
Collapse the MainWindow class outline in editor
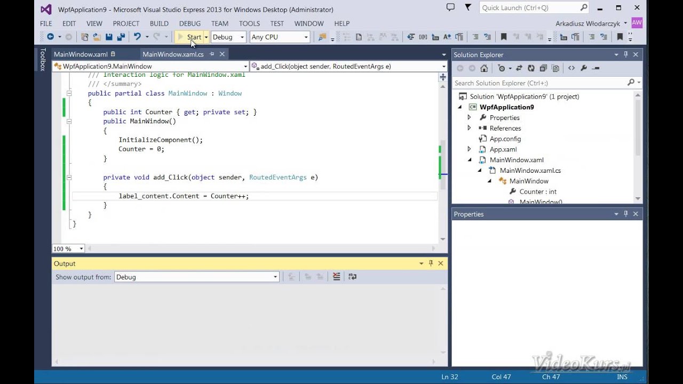[x=69, y=93]
